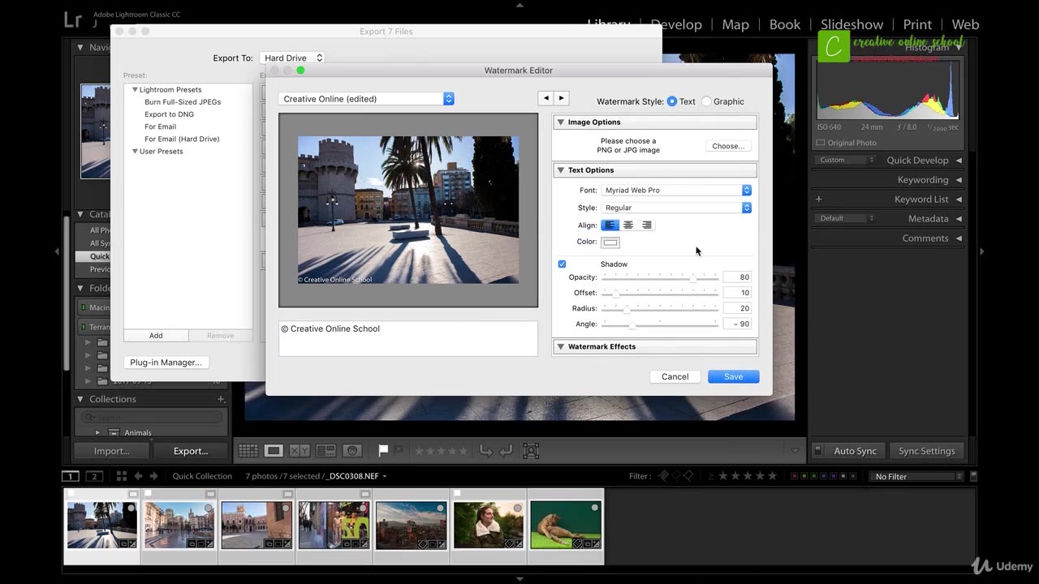Rotate photo counter-clockwise in toolbar
This screenshot has width=1039, height=584.
(485, 450)
